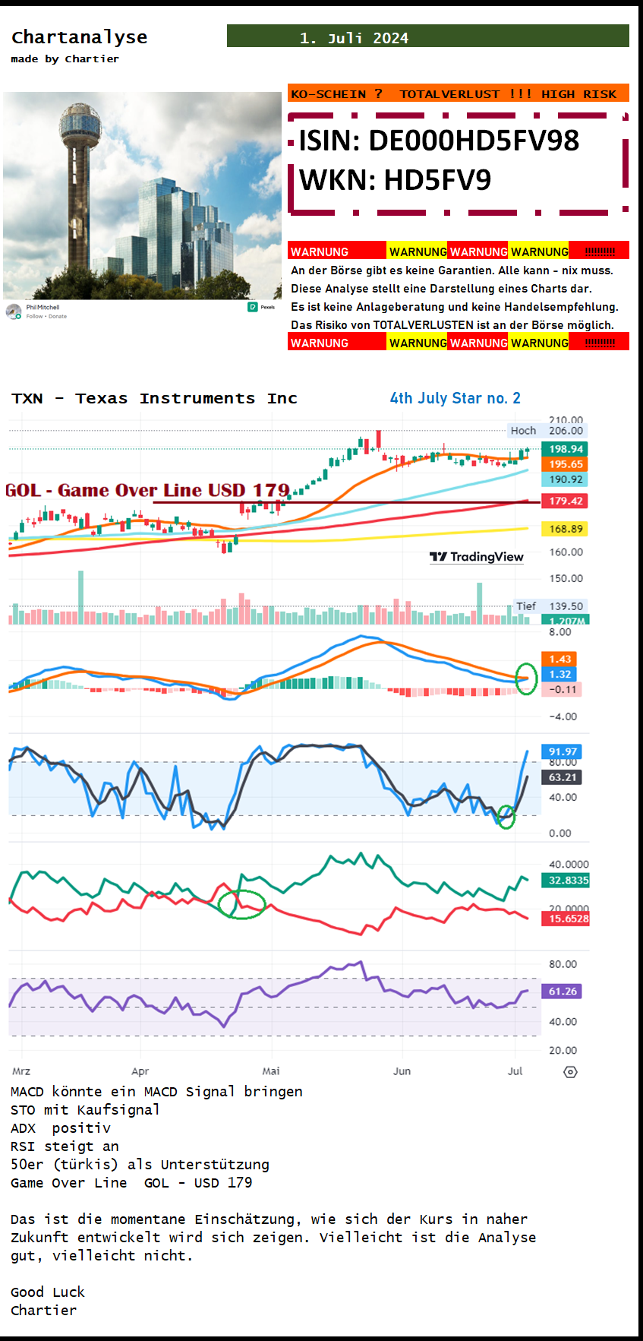This screenshot has height=1341, width=643.
Task: Open the chart settings gear icon
Action: (x=571, y=1071)
